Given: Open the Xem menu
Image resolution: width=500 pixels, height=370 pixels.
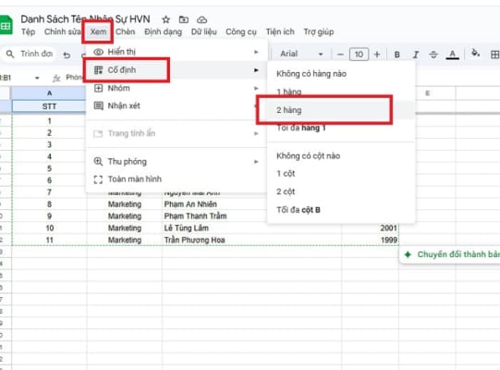Looking at the screenshot, I should coord(98,31).
